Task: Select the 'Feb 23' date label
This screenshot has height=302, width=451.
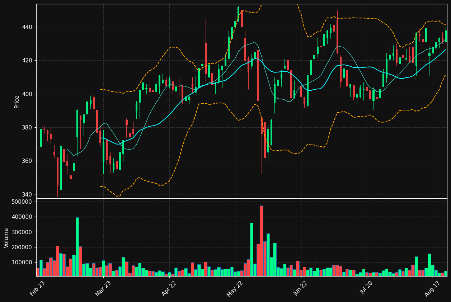Action: [x=37, y=289]
